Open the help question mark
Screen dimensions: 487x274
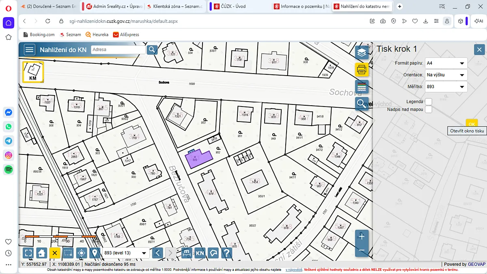(226, 253)
